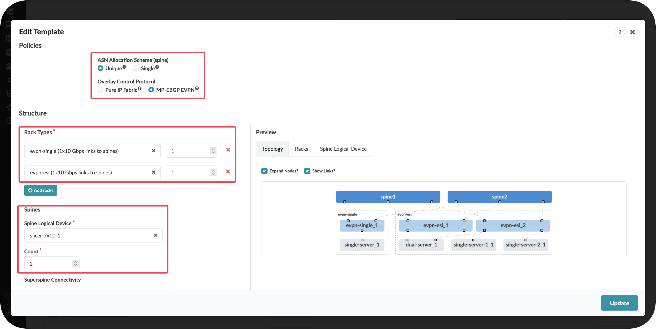Click the help question mark icon

point(620,32)
